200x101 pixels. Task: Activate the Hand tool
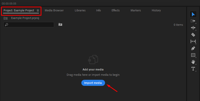pos(193,62)
